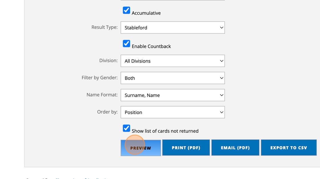Viewport: 320px width, 179px height.
Task: Click the chevron arrow of Result Type dropdown
Action: (221, 28)
